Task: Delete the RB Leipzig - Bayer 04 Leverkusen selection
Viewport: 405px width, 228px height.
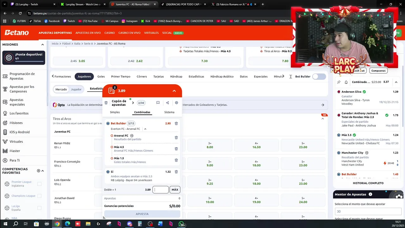Action: click(x=176, y=172)
